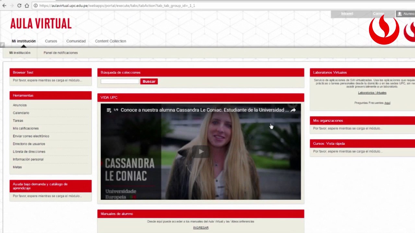The width and height of the screenshot is (415, 233).
Task: Click the Intranet link
Action: (347, 14)
